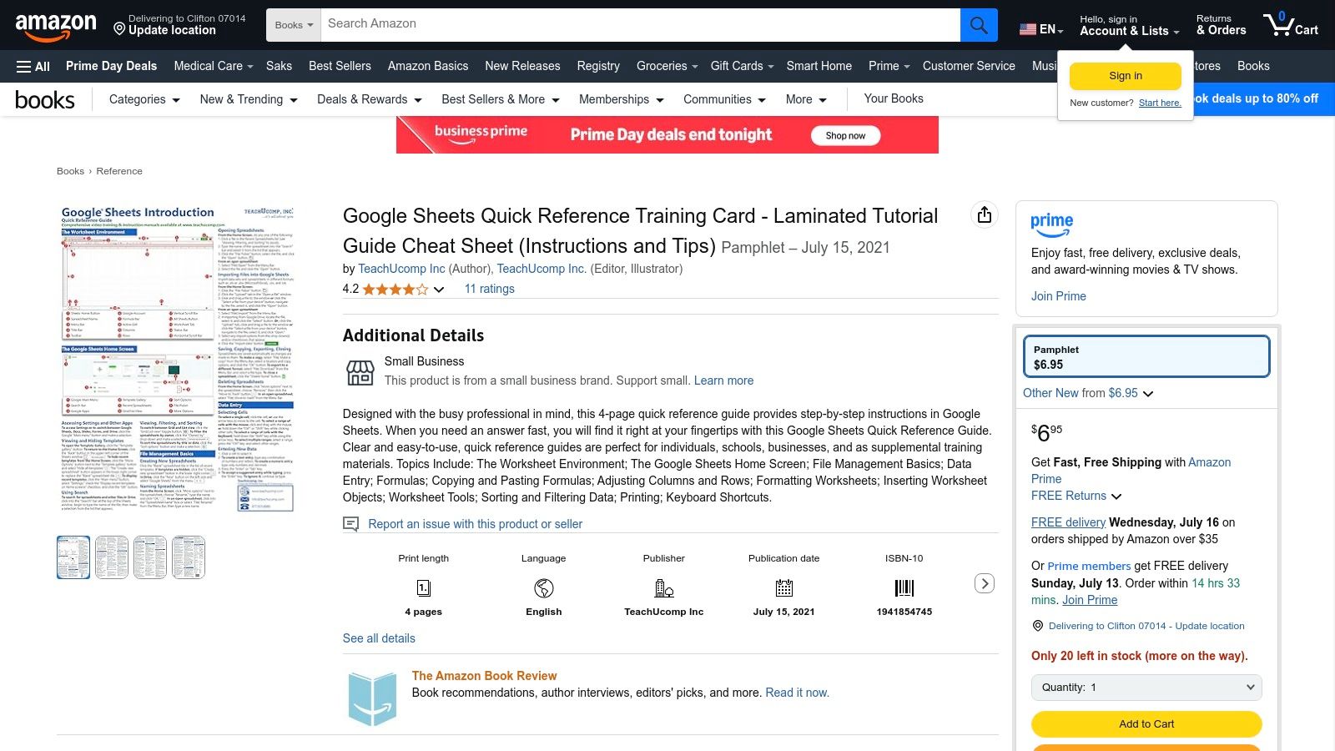Click the Publication date calendar icon

(784, 588)
